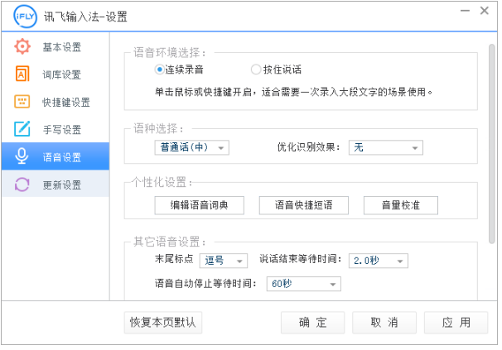Open the 末尾标点 逗号 dropdown
The width and height of the screenshot is (502, 350).
point(223,261)
